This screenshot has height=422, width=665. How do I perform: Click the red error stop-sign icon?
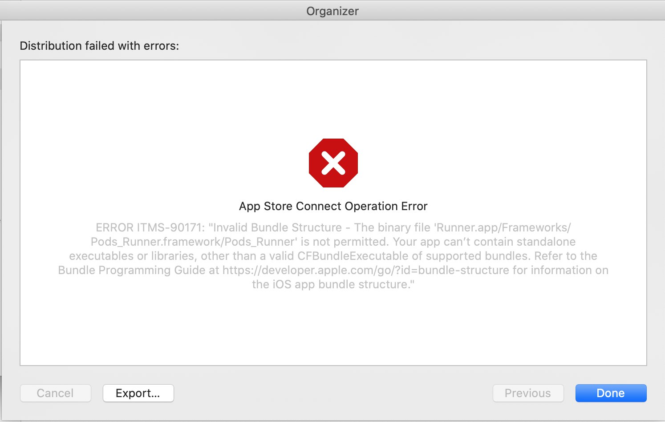point(333,163)
